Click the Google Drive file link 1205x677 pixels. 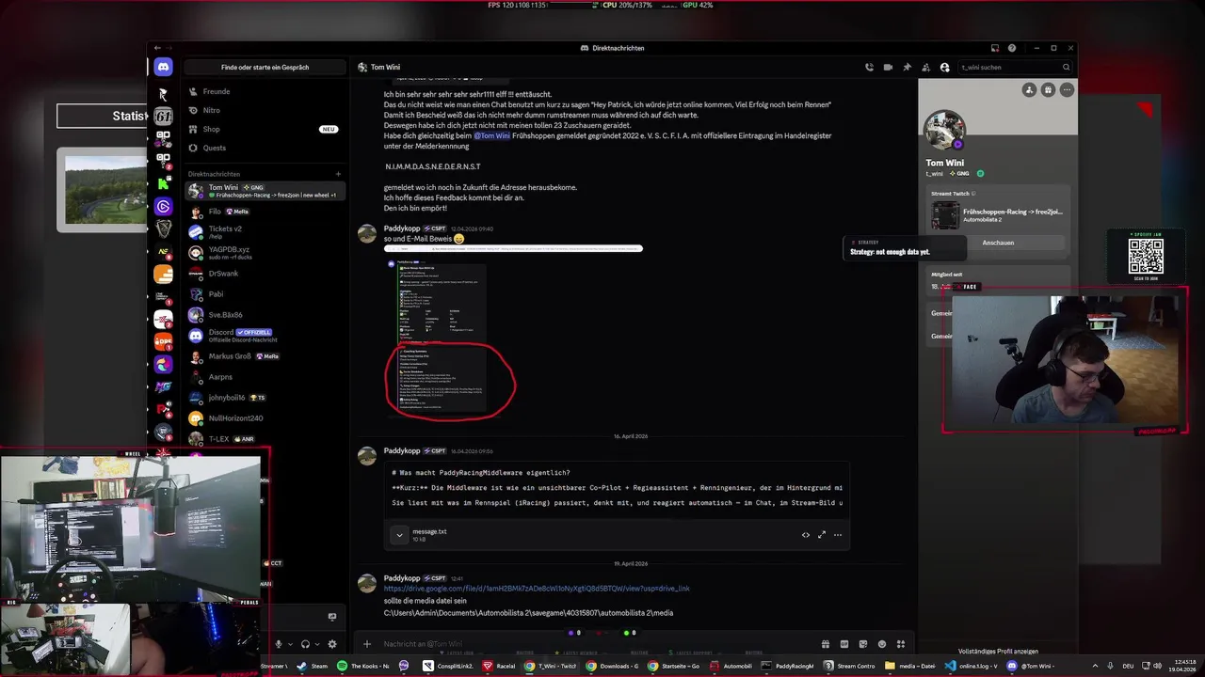pyautogui.click(x=537, y=589)
